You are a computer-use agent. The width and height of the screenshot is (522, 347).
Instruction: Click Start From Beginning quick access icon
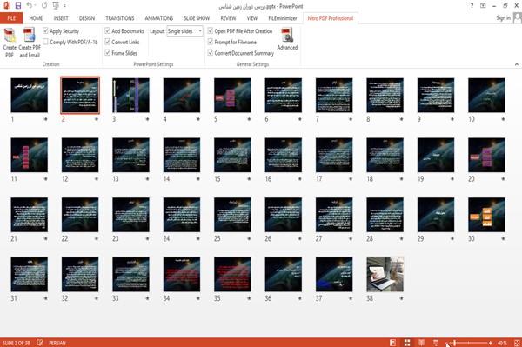56,6
